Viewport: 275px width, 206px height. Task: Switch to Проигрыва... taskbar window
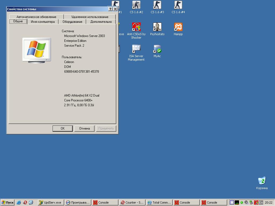(x=78, y=203)
